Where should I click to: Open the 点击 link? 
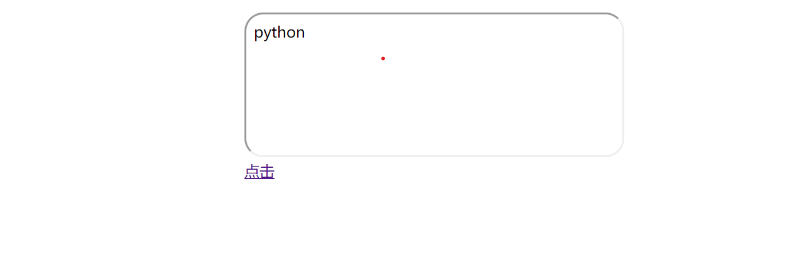pos(259,172)
